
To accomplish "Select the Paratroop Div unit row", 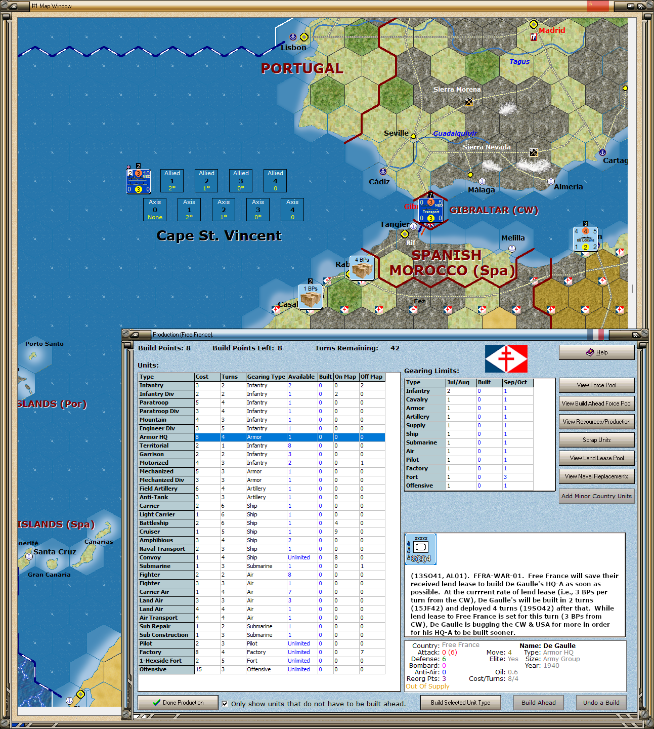I will point(261,411).
